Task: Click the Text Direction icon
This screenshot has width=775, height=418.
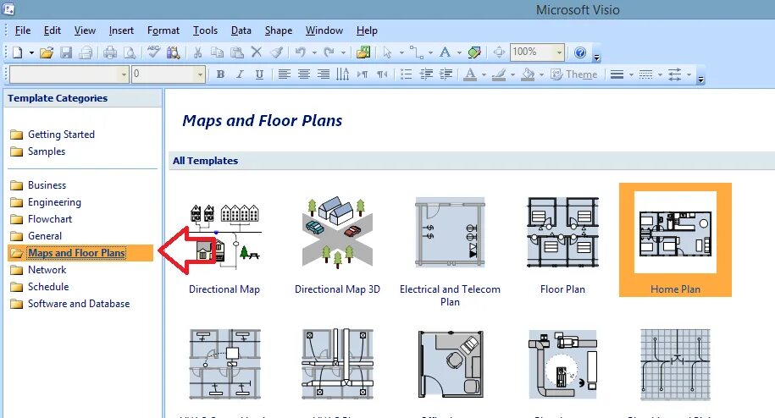Action: (342, 74)
